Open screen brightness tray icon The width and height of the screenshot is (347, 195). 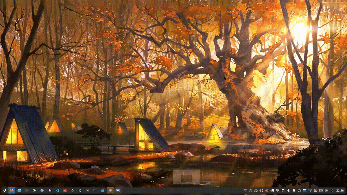pos(326,190)
